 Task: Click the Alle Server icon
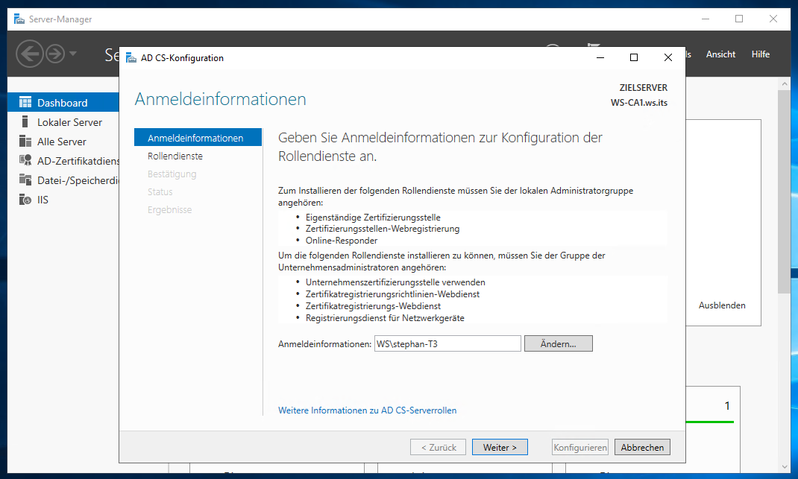25,142
